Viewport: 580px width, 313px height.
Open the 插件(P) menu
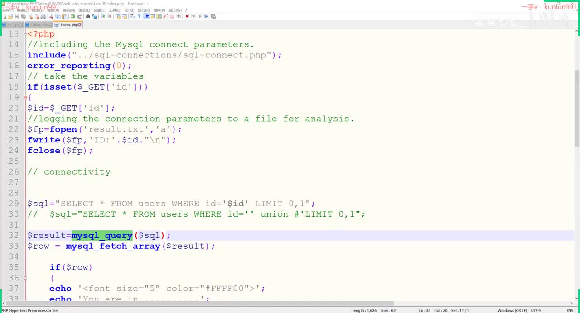click(x=159, y=10)
